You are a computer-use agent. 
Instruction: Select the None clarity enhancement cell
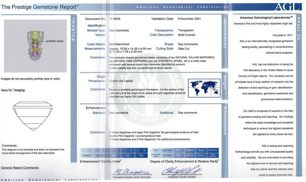[156, 153]
